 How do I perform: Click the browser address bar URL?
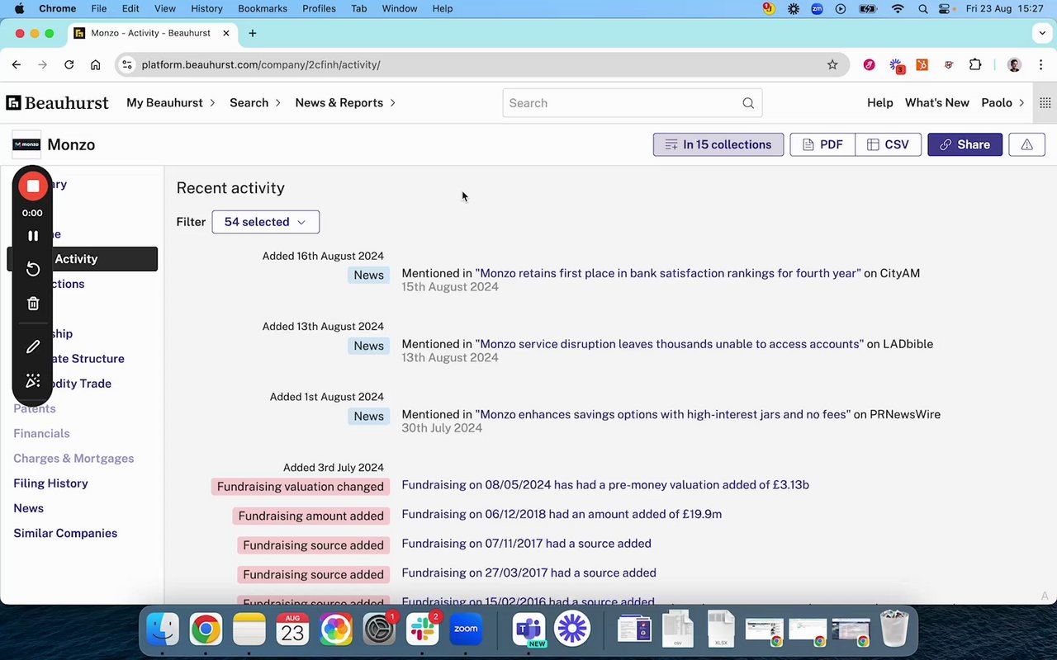tap(261, 64)
